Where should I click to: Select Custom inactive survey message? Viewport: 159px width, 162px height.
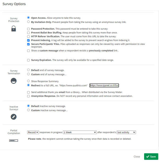(x=28, y=110)
